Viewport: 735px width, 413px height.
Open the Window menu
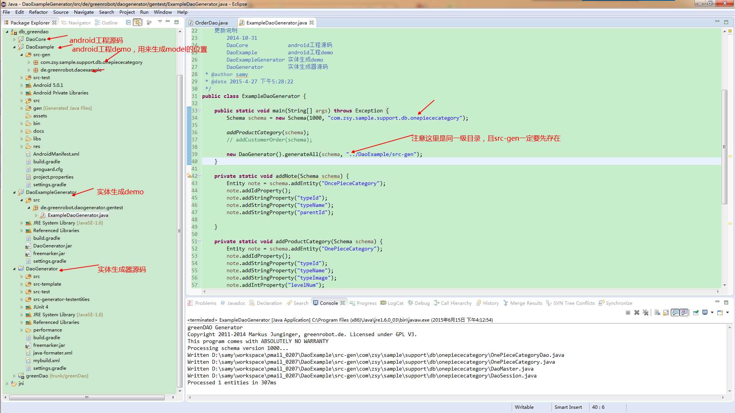[163, 12]
